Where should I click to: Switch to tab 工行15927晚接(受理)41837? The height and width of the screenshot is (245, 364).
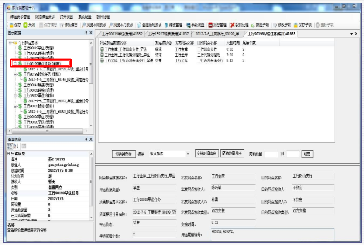168,34
